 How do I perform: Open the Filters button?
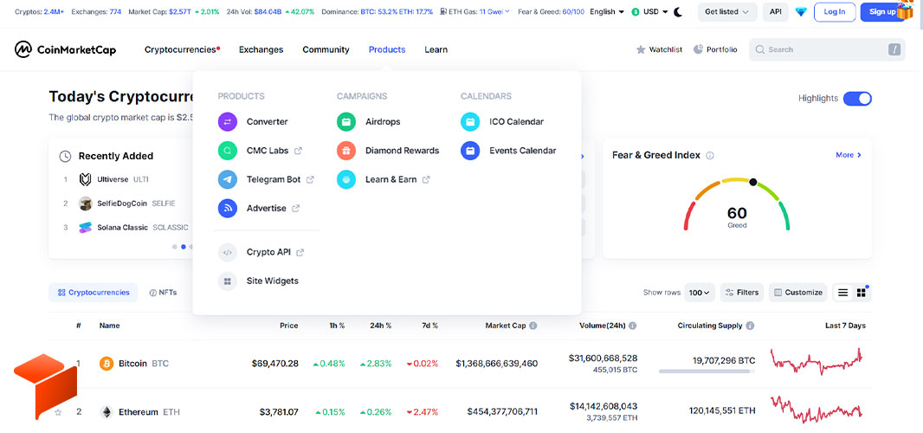coord(742,293)
